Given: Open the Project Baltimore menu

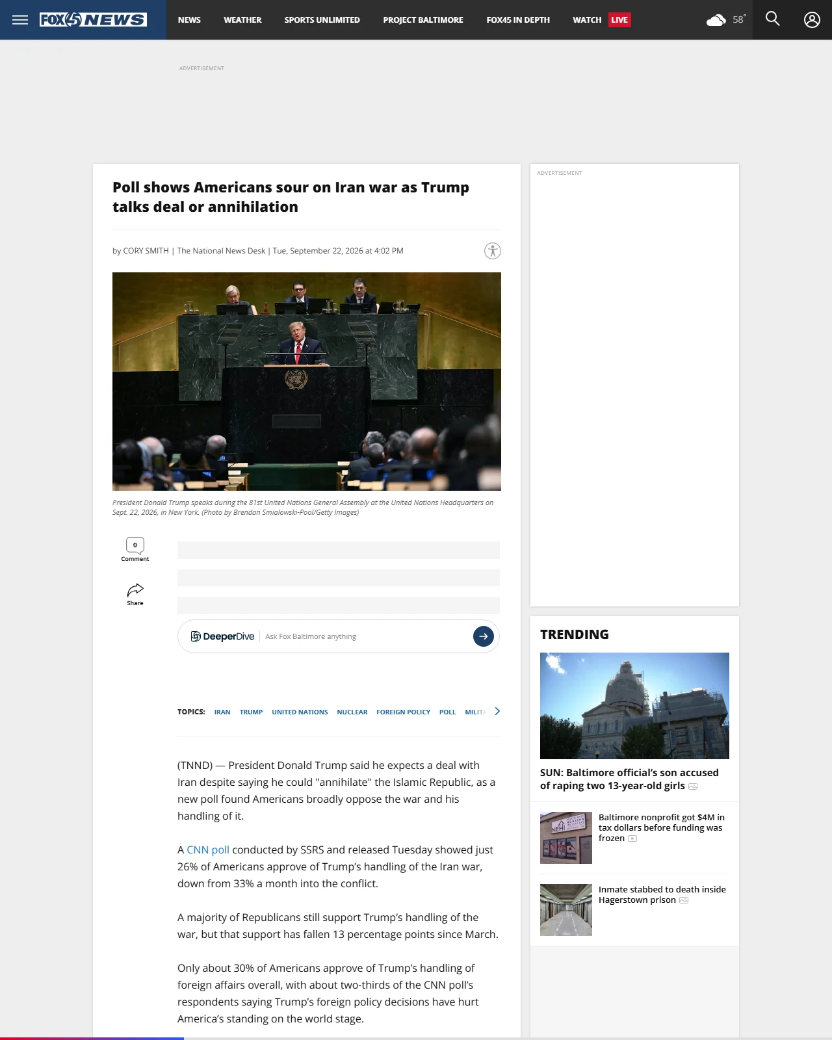Looking at the screenshot, I should (x=423, y=20).
